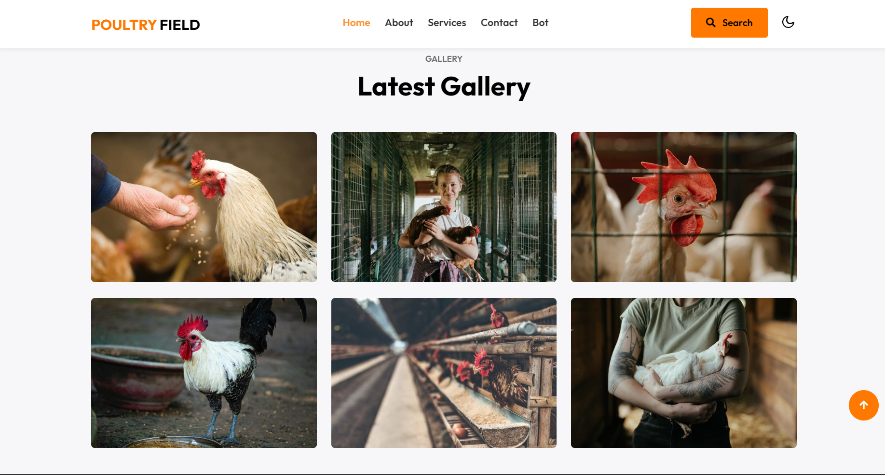Open the hand-feeding rooster gallery image
The width and height of the screenshot is (885, 475).
coord(204,207)
